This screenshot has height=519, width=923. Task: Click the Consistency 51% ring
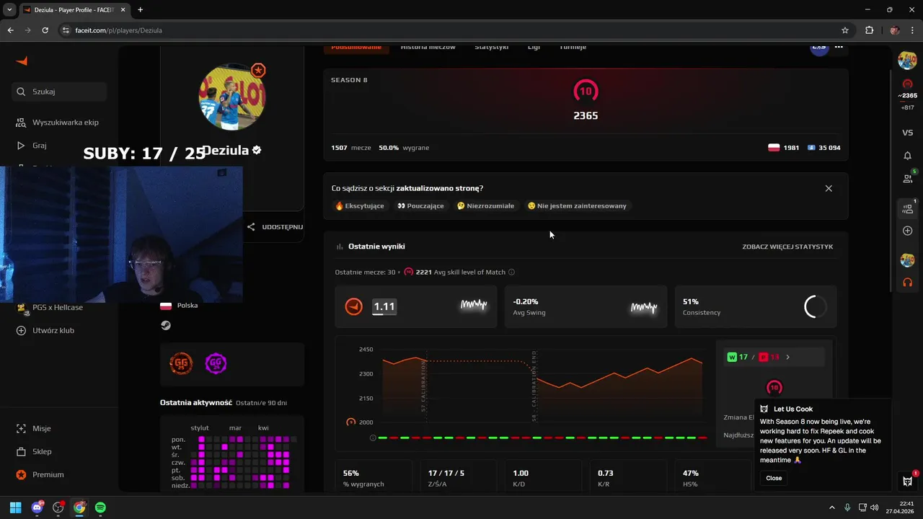point(816,306)
